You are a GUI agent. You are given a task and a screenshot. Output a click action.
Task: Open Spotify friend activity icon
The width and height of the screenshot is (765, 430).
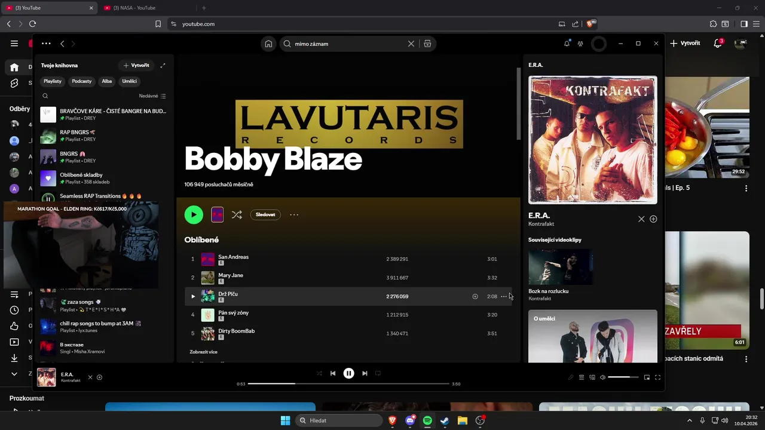(x=580, y=44)
